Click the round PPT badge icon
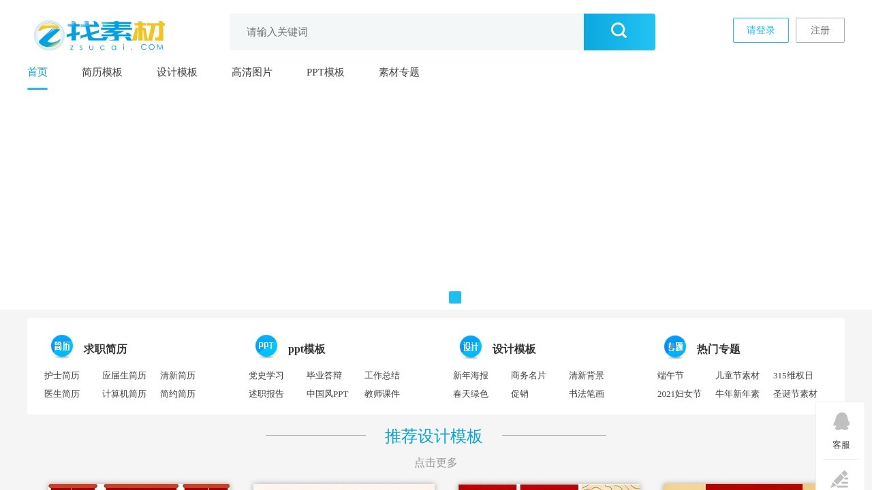 click(x=266, y=346)
